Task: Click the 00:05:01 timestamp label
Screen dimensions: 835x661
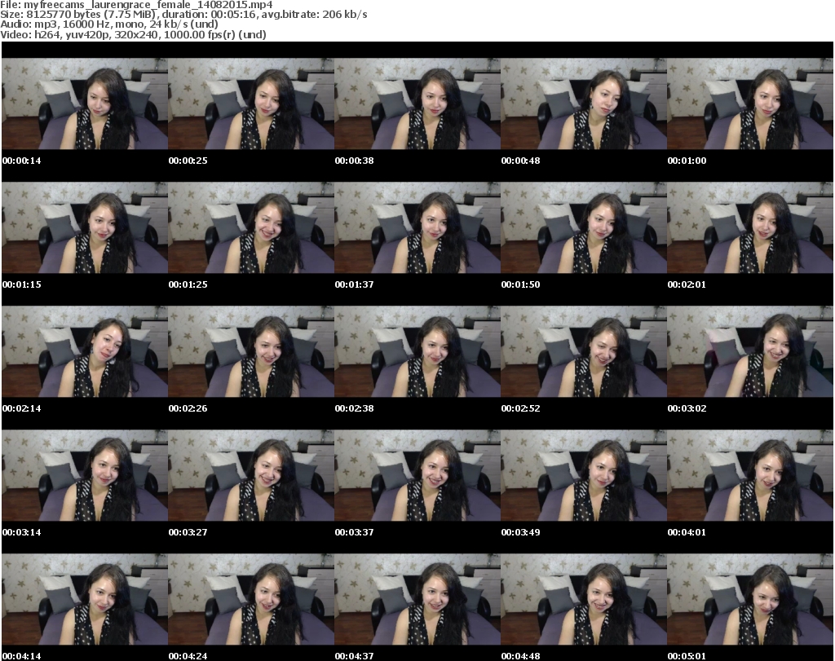Action: (687, 656)
